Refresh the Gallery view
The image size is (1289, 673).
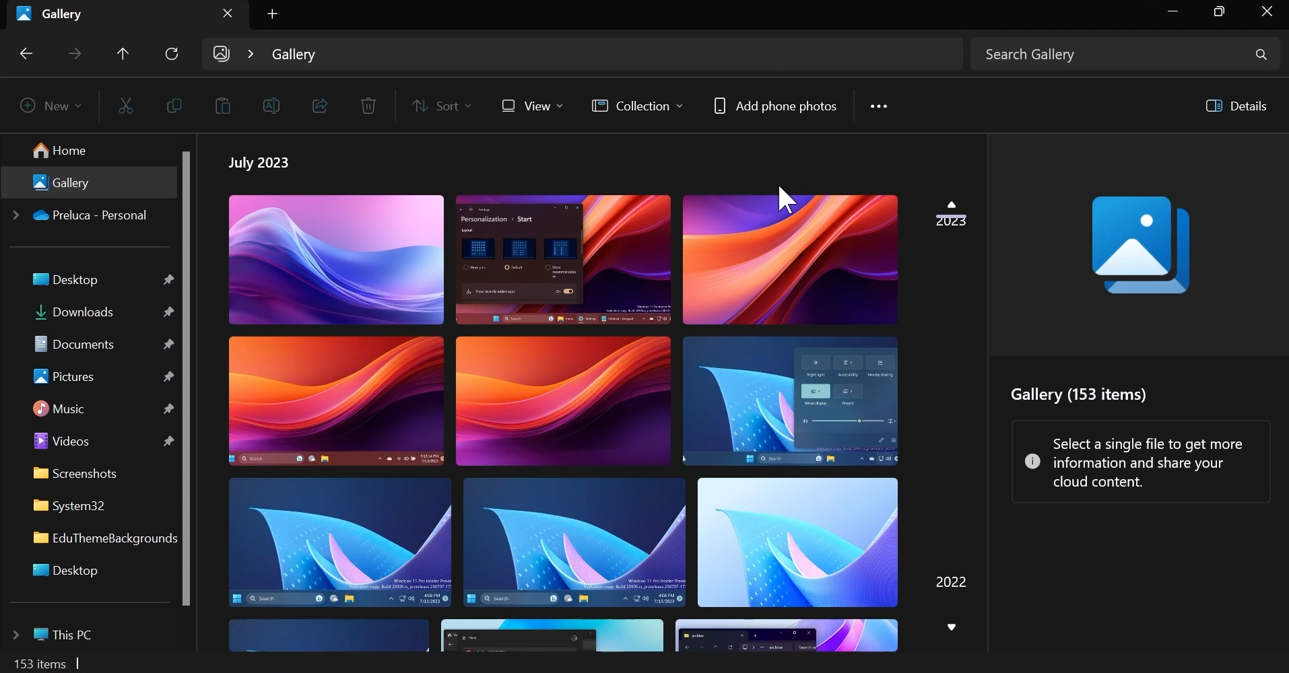[x=172, y=54]
